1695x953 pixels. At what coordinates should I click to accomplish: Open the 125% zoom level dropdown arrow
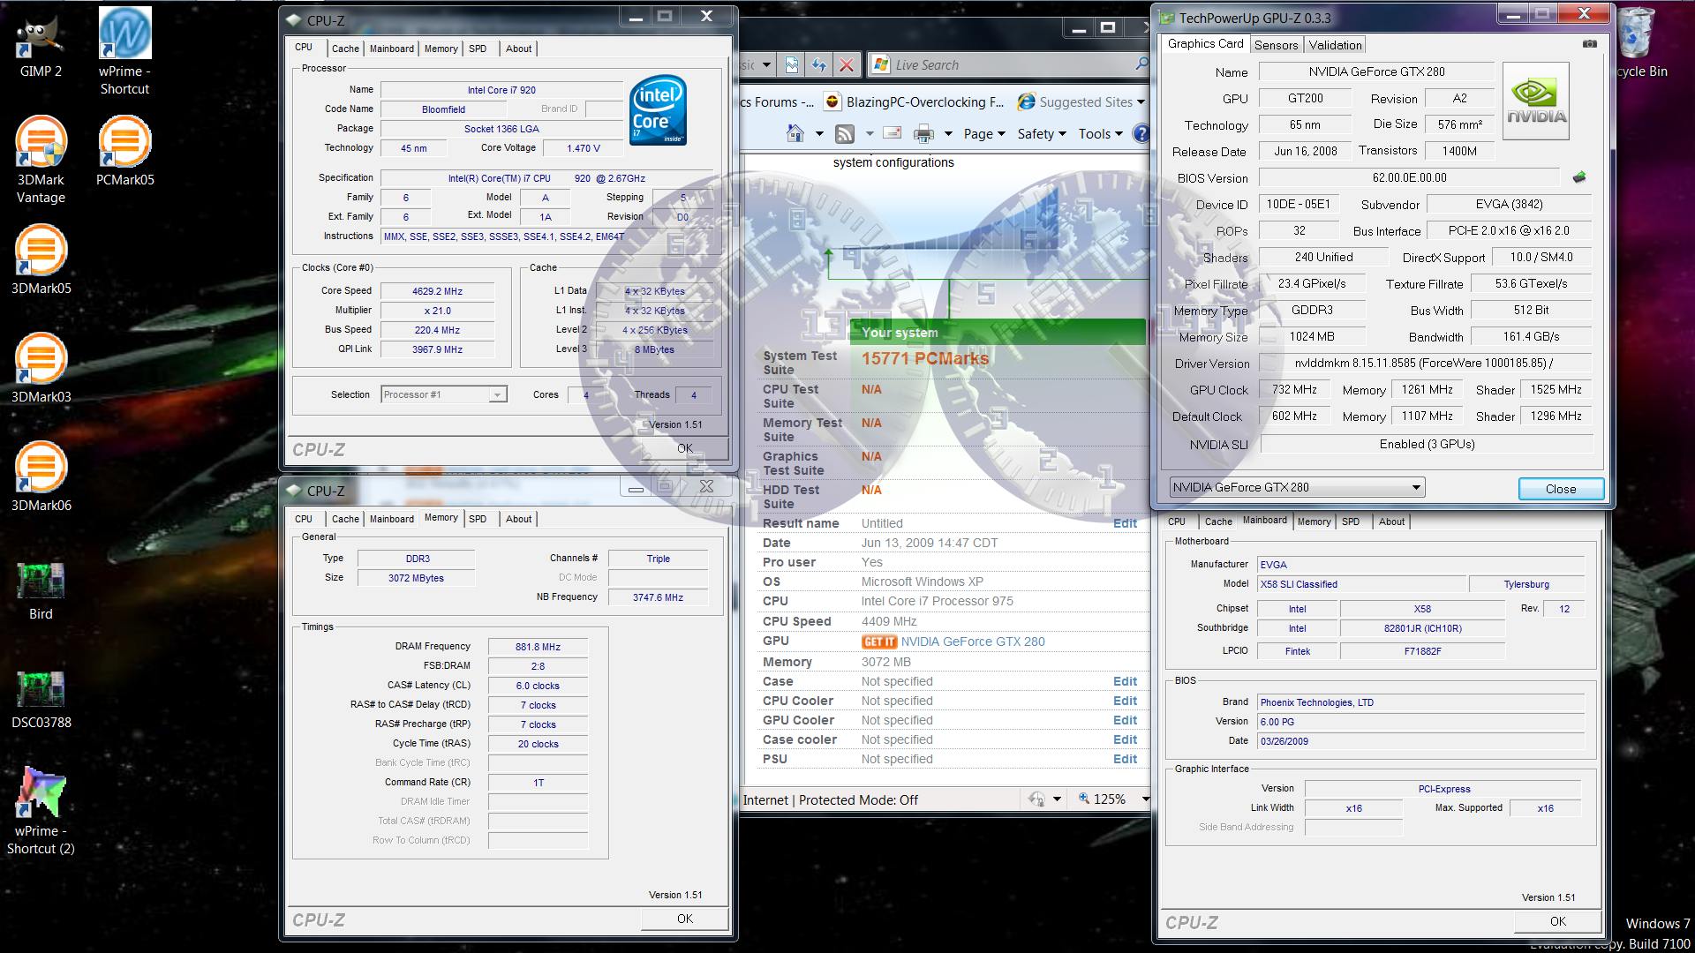point(1145,799)
